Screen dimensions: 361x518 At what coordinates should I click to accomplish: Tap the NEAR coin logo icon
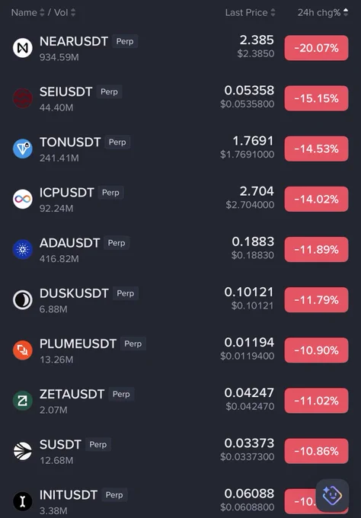click(22, 48)
